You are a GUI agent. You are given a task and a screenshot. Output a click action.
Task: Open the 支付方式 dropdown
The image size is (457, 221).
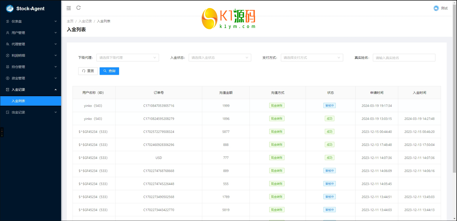pyautogui.click(x=312, y=58)
